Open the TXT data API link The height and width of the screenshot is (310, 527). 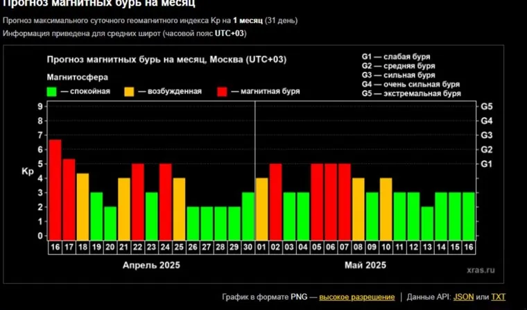click(x=499, y=297)
